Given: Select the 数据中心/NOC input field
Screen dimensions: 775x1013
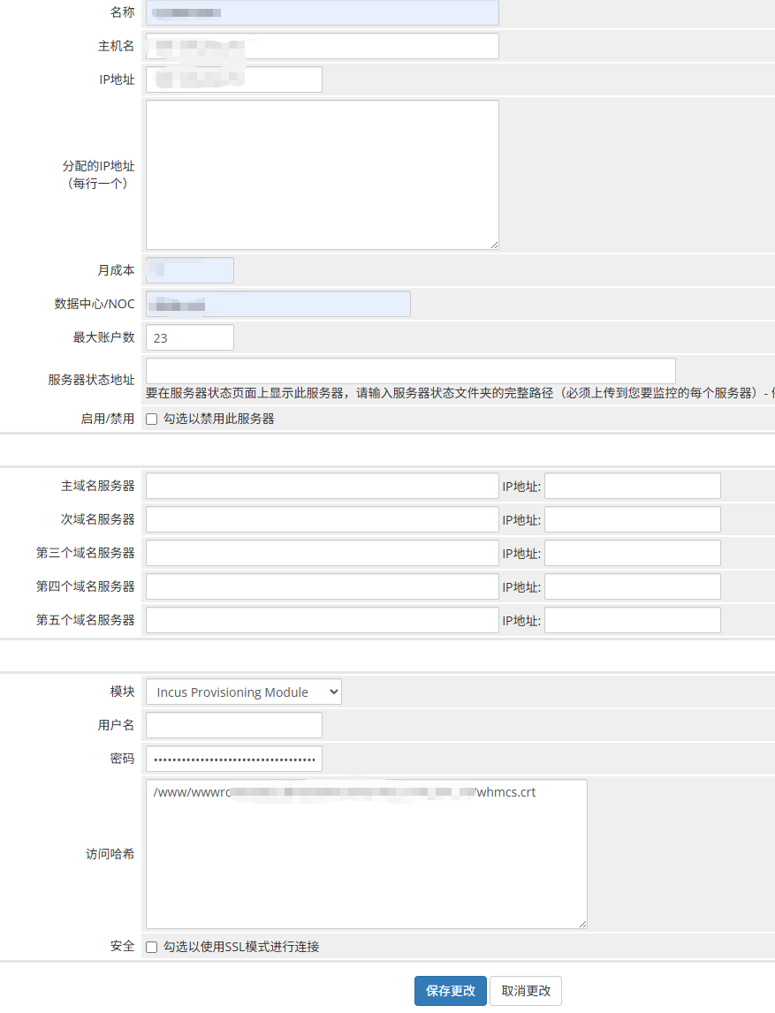Looking at the screenshot, I should [x=278, y=304].
